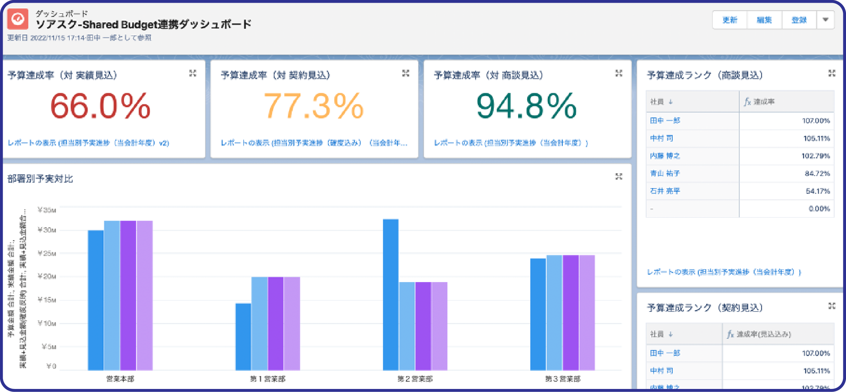Expand the 部署別予実対比 chart widget

(619, 177)
